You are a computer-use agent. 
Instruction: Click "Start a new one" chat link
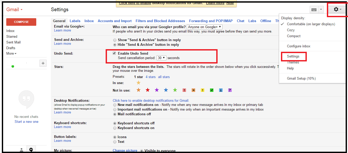26,122
